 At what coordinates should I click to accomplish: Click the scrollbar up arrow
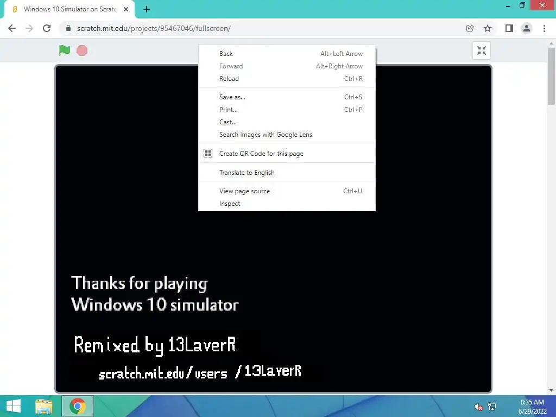point(551,43)
